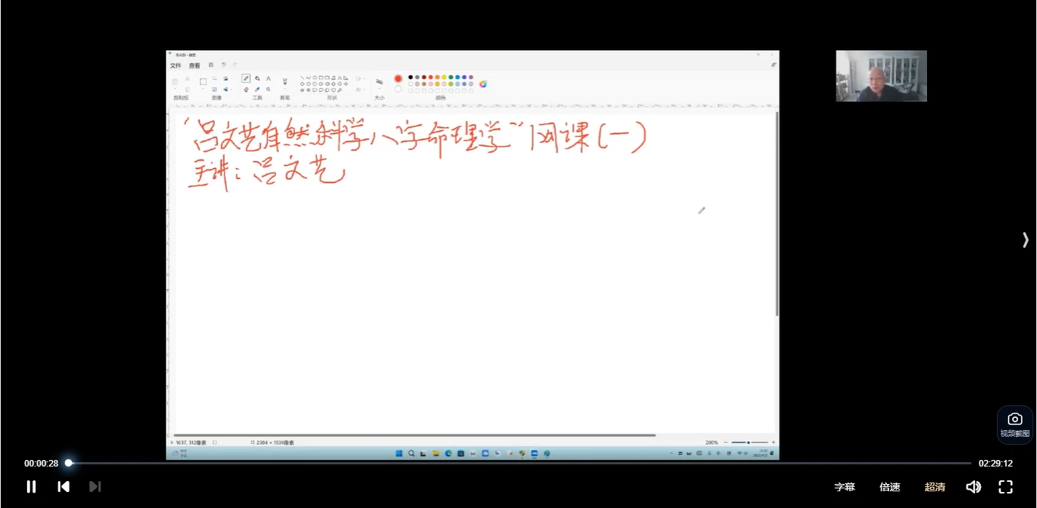Choose the black color swatch
This screenshot has height=508, width=1037.
pos(411,76)
